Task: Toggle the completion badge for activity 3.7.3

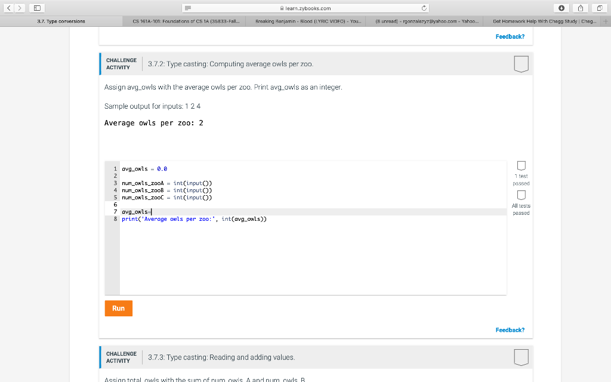Action: point(521,357)
